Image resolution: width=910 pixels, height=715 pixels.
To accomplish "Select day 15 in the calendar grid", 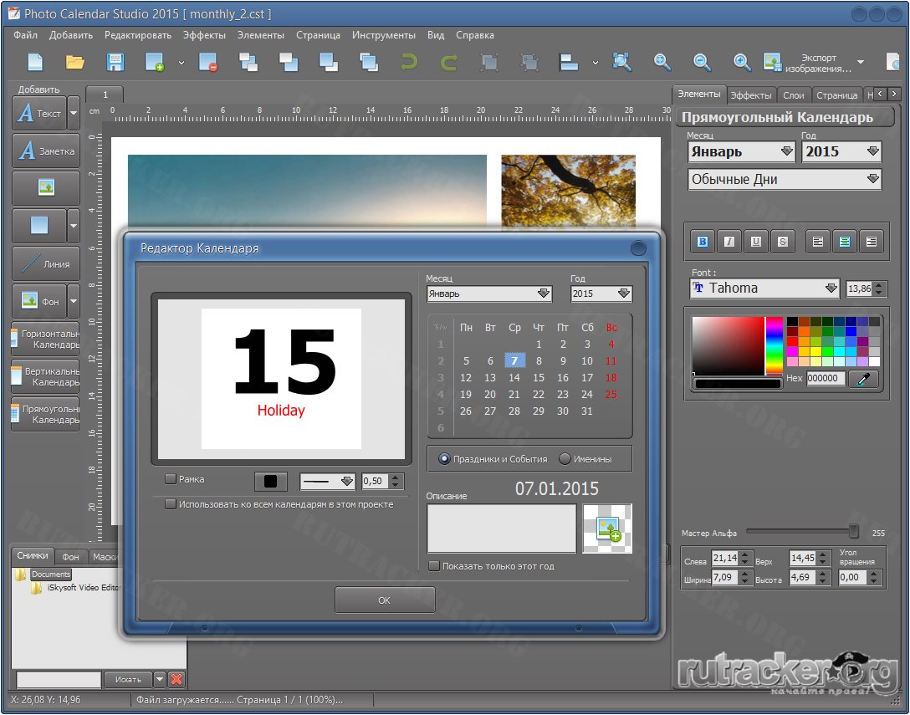I will 539,378.
